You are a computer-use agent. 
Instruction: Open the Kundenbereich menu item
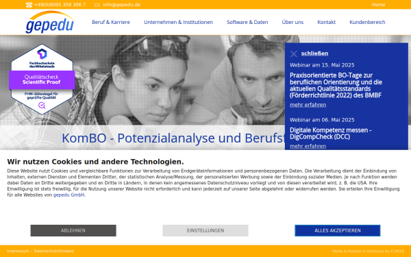367,22
